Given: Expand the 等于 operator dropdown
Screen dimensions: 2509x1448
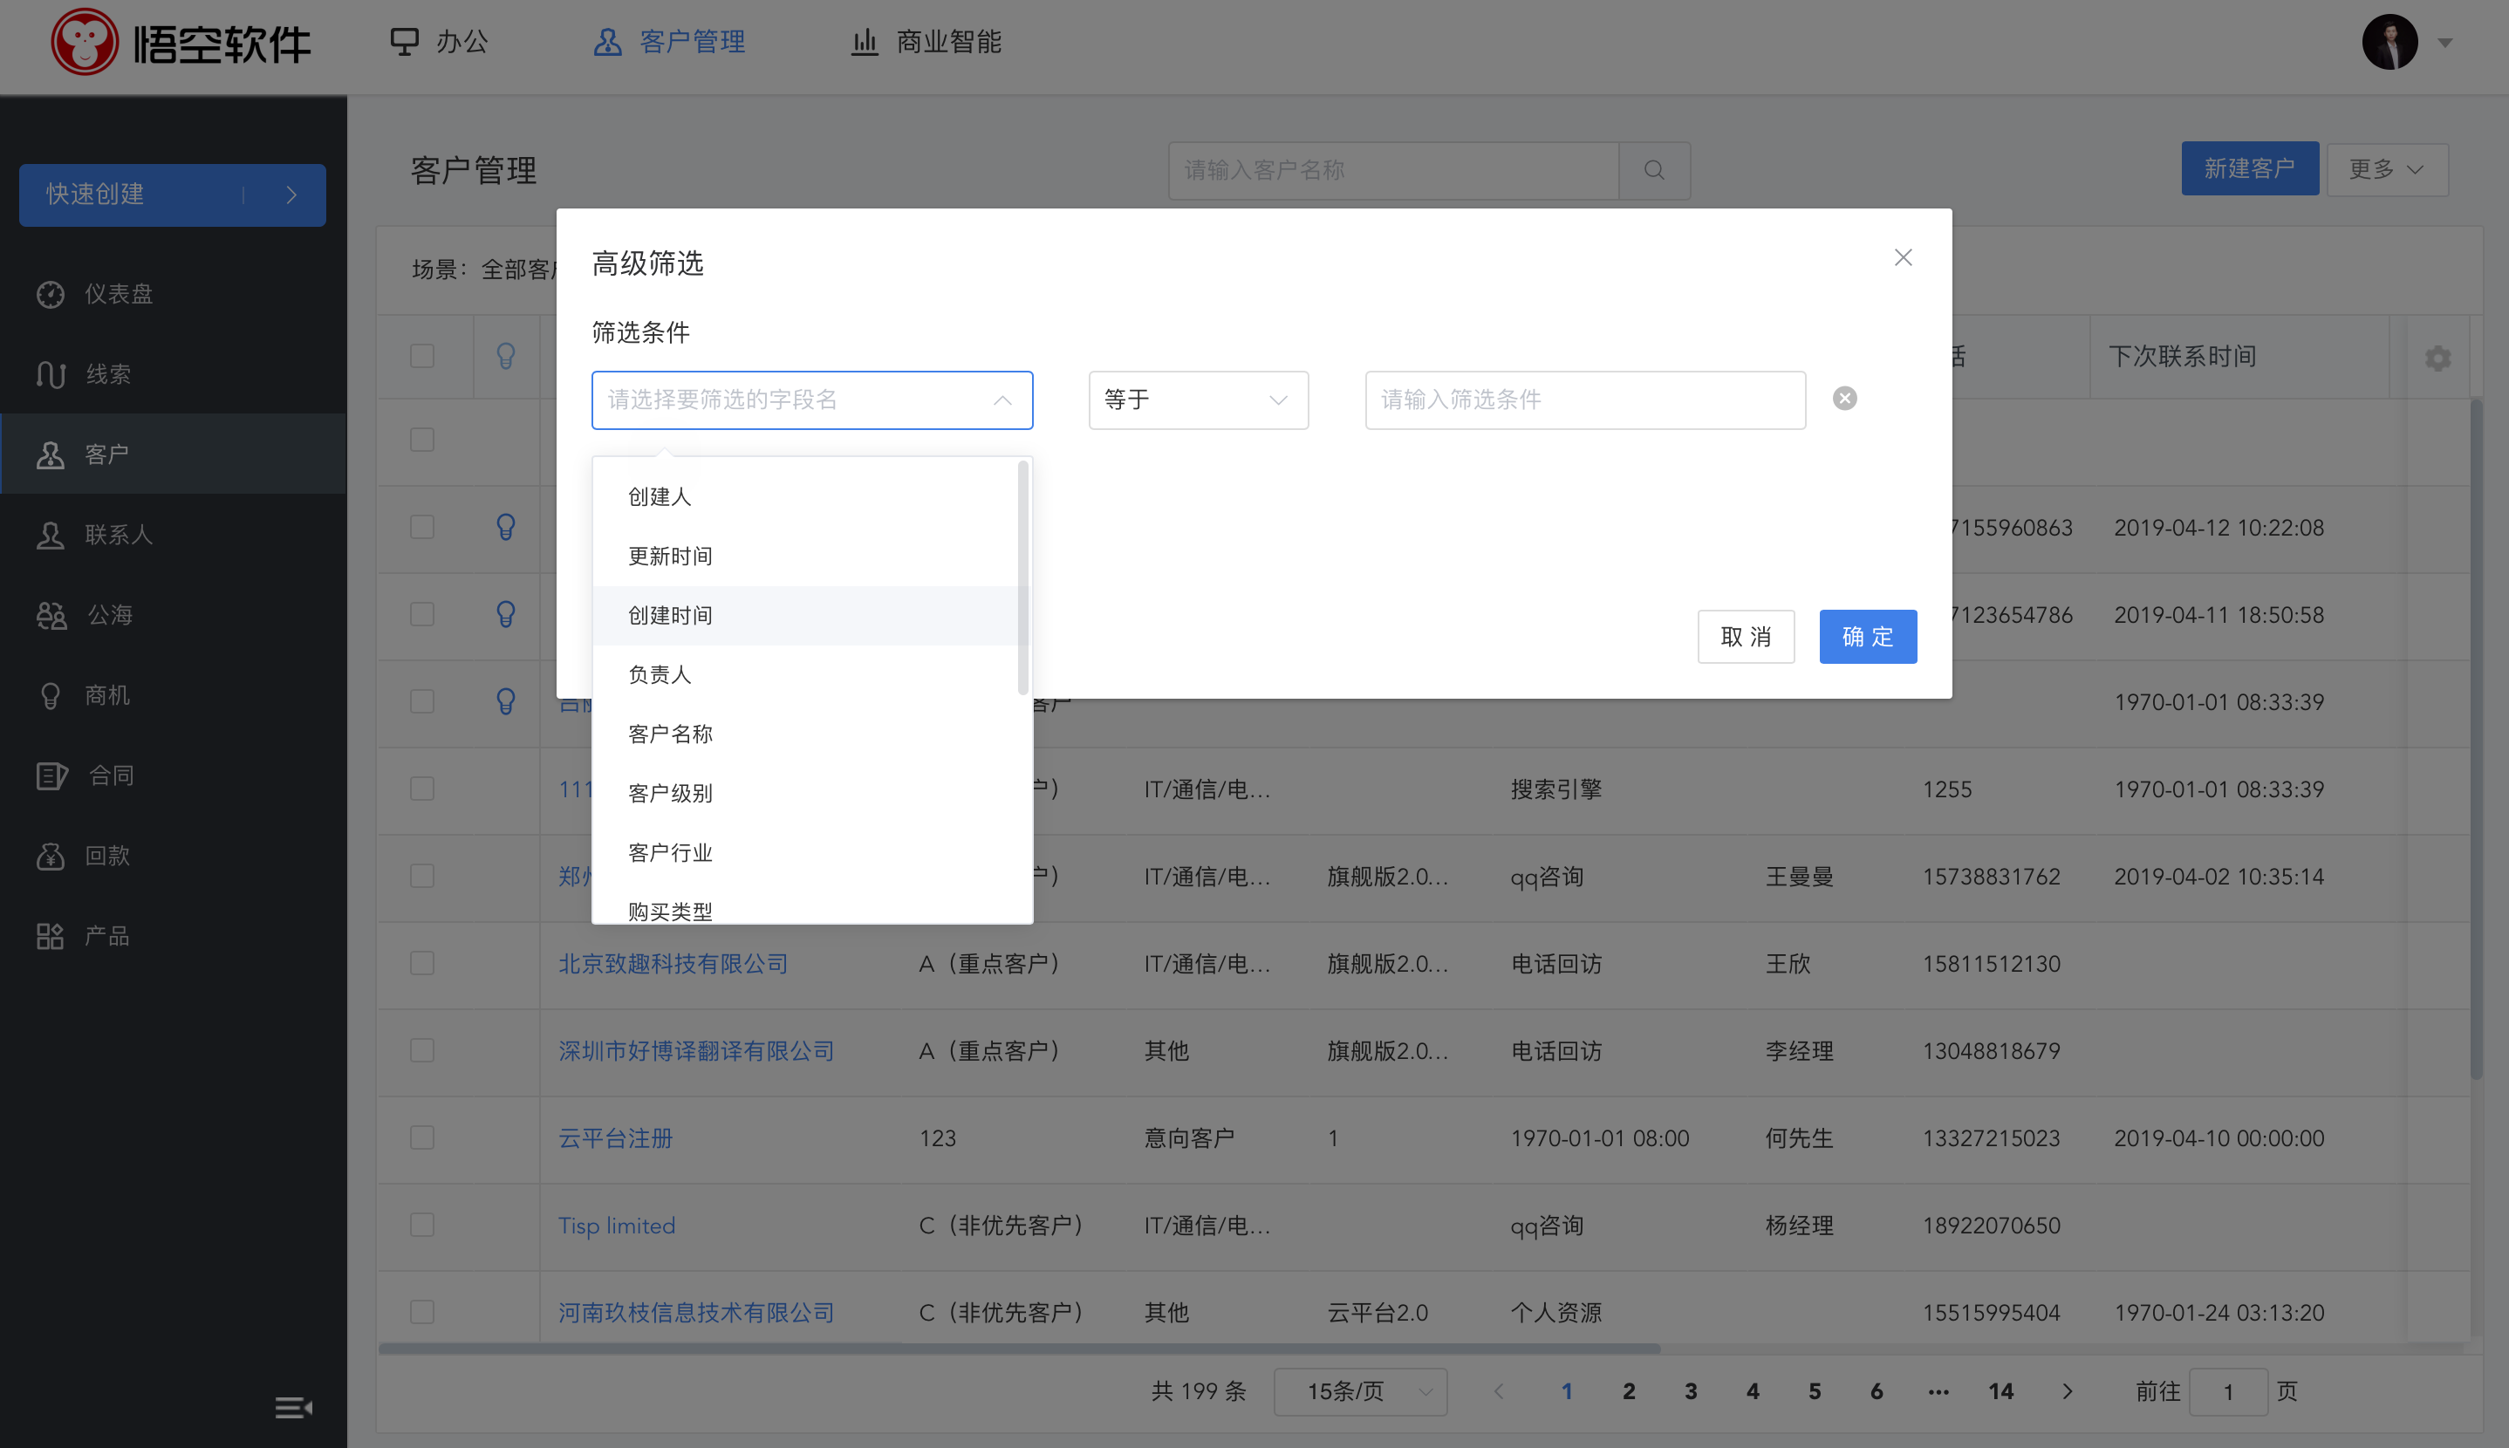Looking at the screenshot, I should [1196, 398].
